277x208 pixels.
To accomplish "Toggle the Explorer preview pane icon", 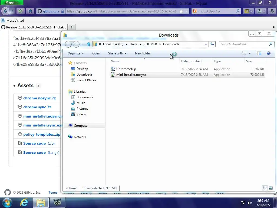I will (x=259, y=53).
